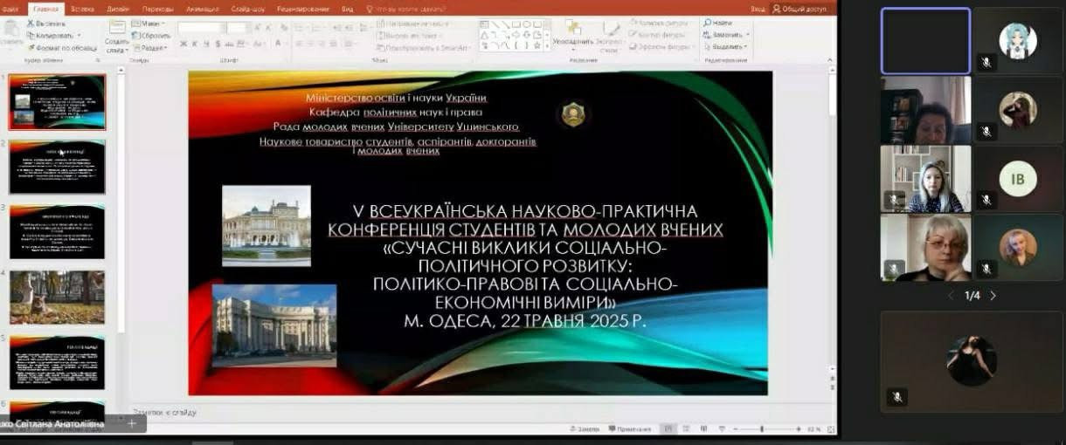The height and width of the screenshot is (445, 1066).
Task: Open the Файл tab
Action: 10,8
